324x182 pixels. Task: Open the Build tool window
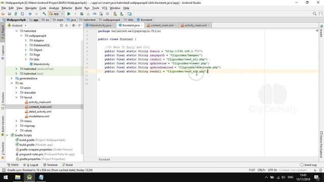[67, 165]
